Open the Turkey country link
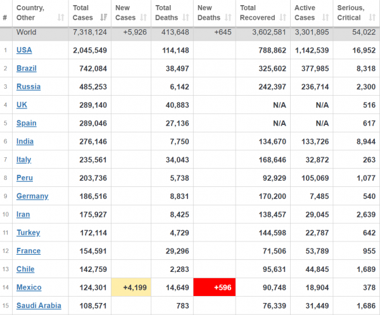Viewport: 380px width, 315px height. point(28,233)
